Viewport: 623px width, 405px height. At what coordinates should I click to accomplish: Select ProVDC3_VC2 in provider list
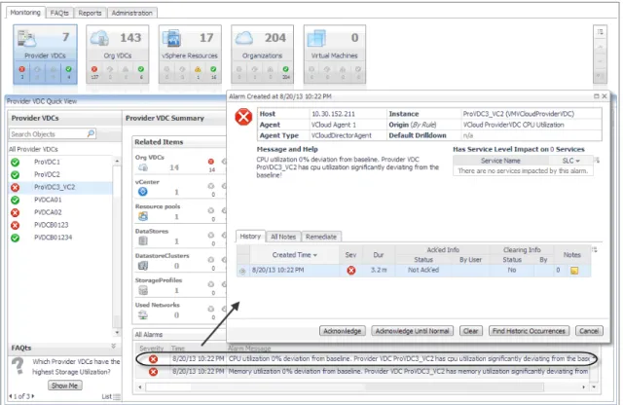click(x=55, y=187)
